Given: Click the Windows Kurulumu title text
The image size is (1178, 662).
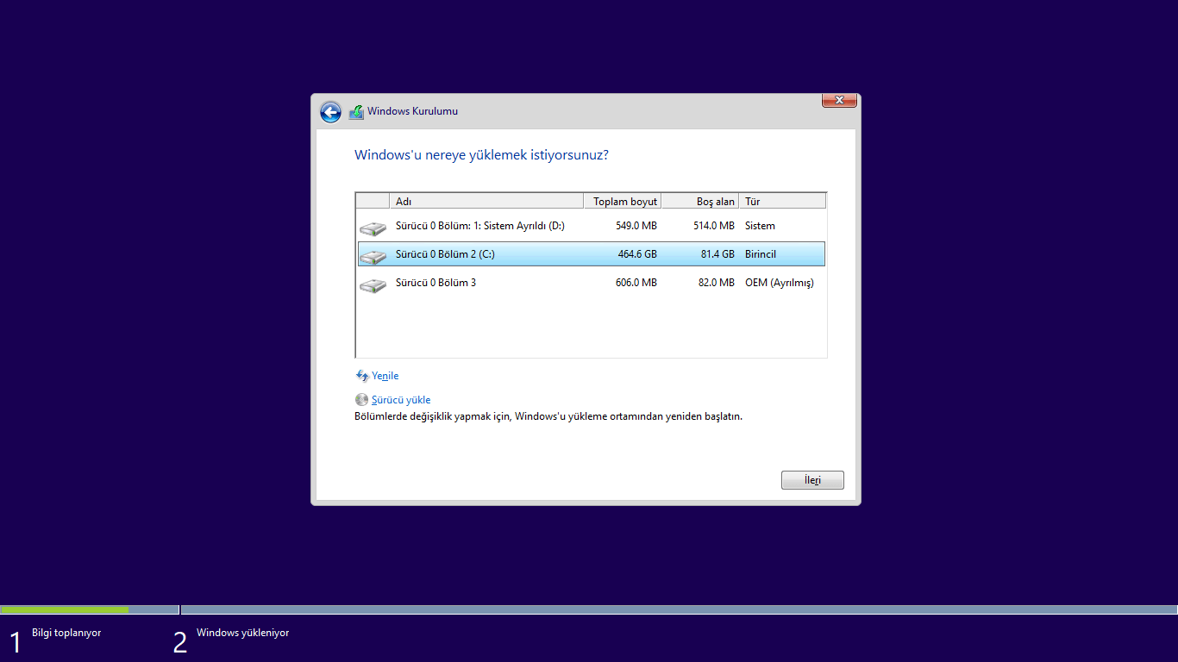Looking at the screenshot, I should point(412,111).
